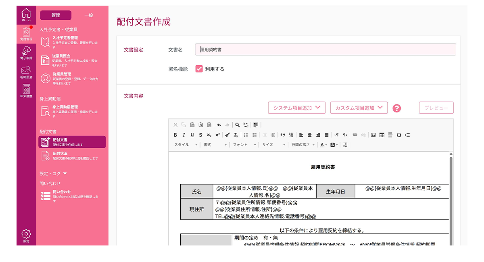
Task: Go to ホーム in the left sidebar
Action: point(26,15)
